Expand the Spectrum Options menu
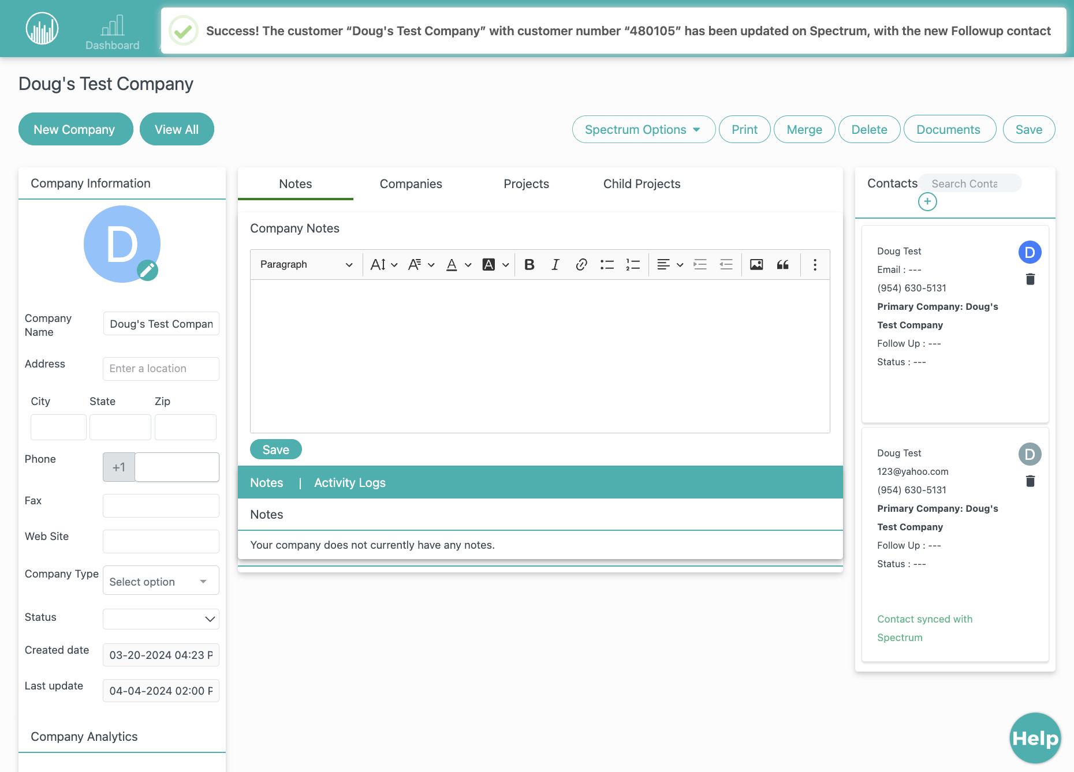Screen dimensions: 1074x772 [x=644, y=129]
